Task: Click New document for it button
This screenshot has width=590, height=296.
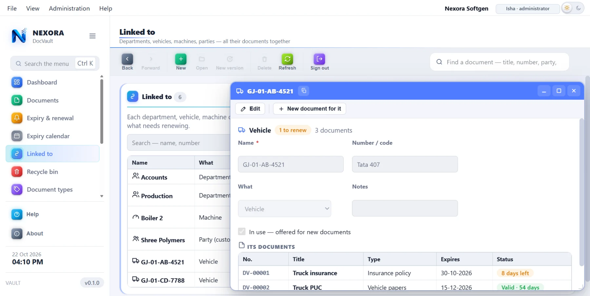Action: point(309,109)
